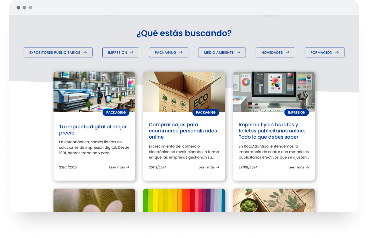Read 'Imprimir flyers baratos y folletos publicitarios' post
The image size is (370, 238).
click(x=272, y=131)
